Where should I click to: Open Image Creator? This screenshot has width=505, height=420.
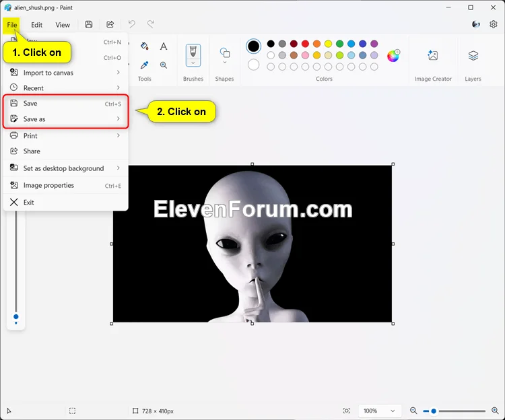(432, 55)
